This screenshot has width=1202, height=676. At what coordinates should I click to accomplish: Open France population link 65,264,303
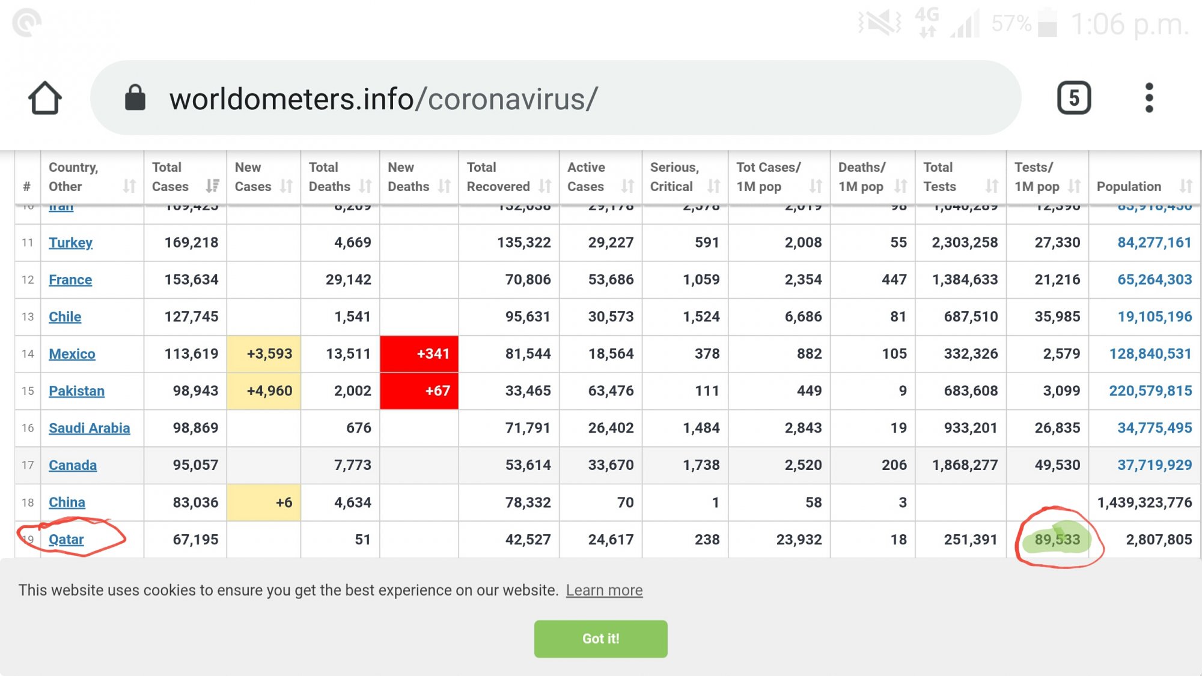[1155, 280]
